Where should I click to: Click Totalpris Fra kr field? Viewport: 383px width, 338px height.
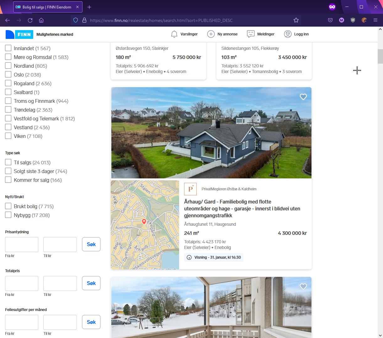[22, 283]
